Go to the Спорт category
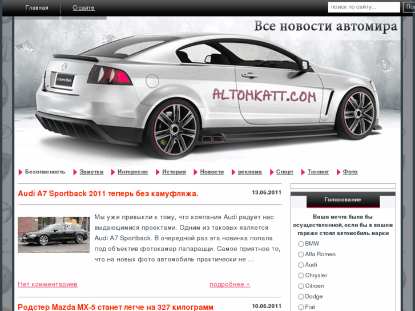415x311 pixels. [x=285, y=172]
